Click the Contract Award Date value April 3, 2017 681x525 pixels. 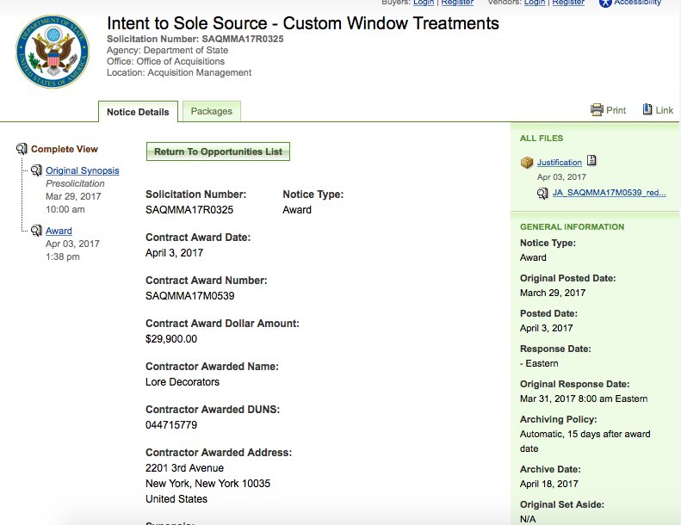(x=174, y=253)
